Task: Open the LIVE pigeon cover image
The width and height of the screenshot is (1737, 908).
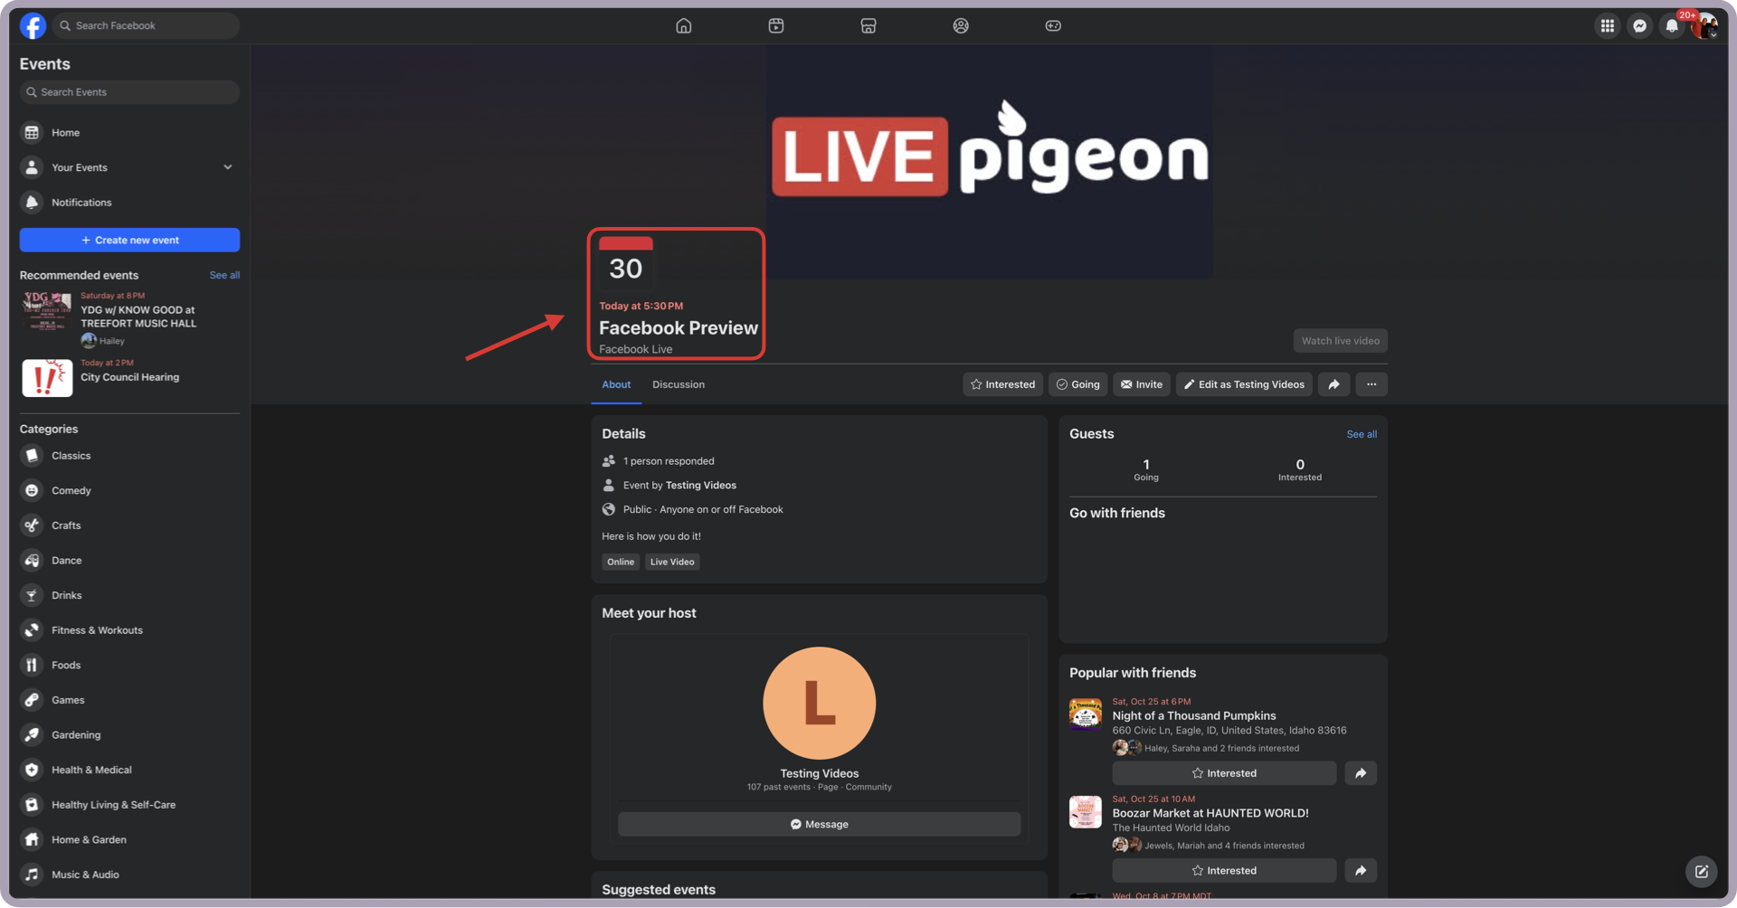Action: coord(989,161)
